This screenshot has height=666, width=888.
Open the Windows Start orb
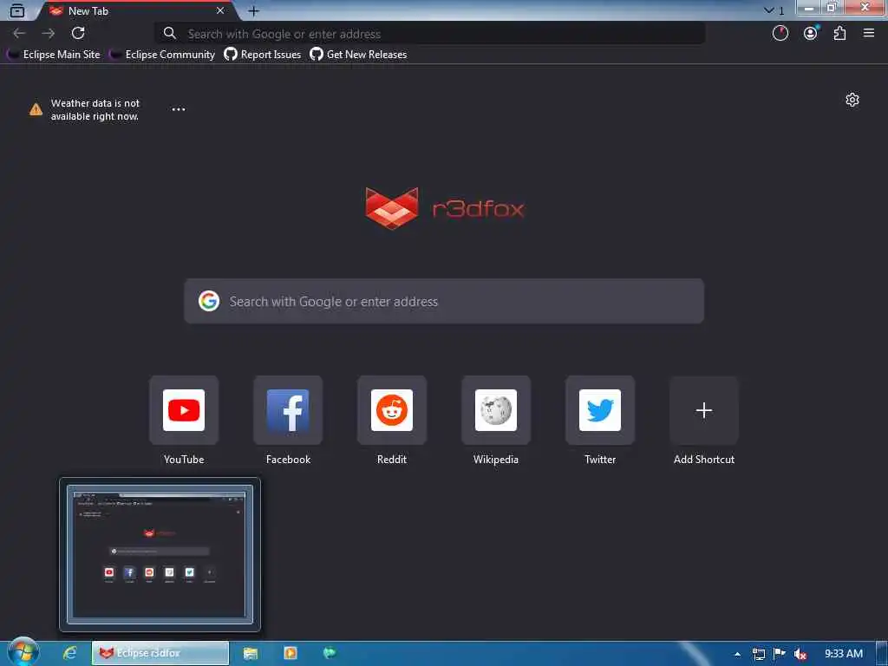(x=23, y=652)
